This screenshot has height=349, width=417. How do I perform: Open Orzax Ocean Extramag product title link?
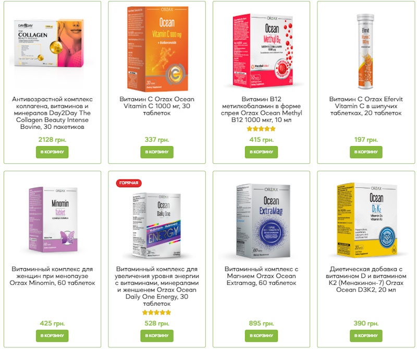[261, 276]
